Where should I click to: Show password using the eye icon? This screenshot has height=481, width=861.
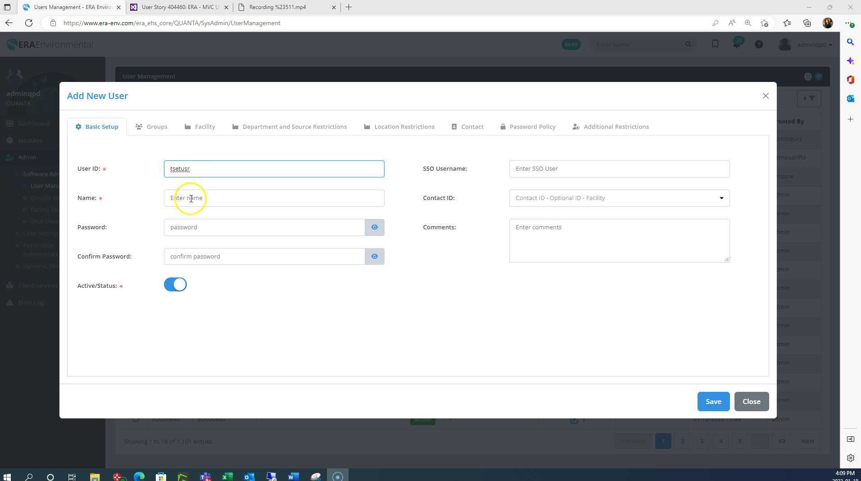[x=374, y=227]
